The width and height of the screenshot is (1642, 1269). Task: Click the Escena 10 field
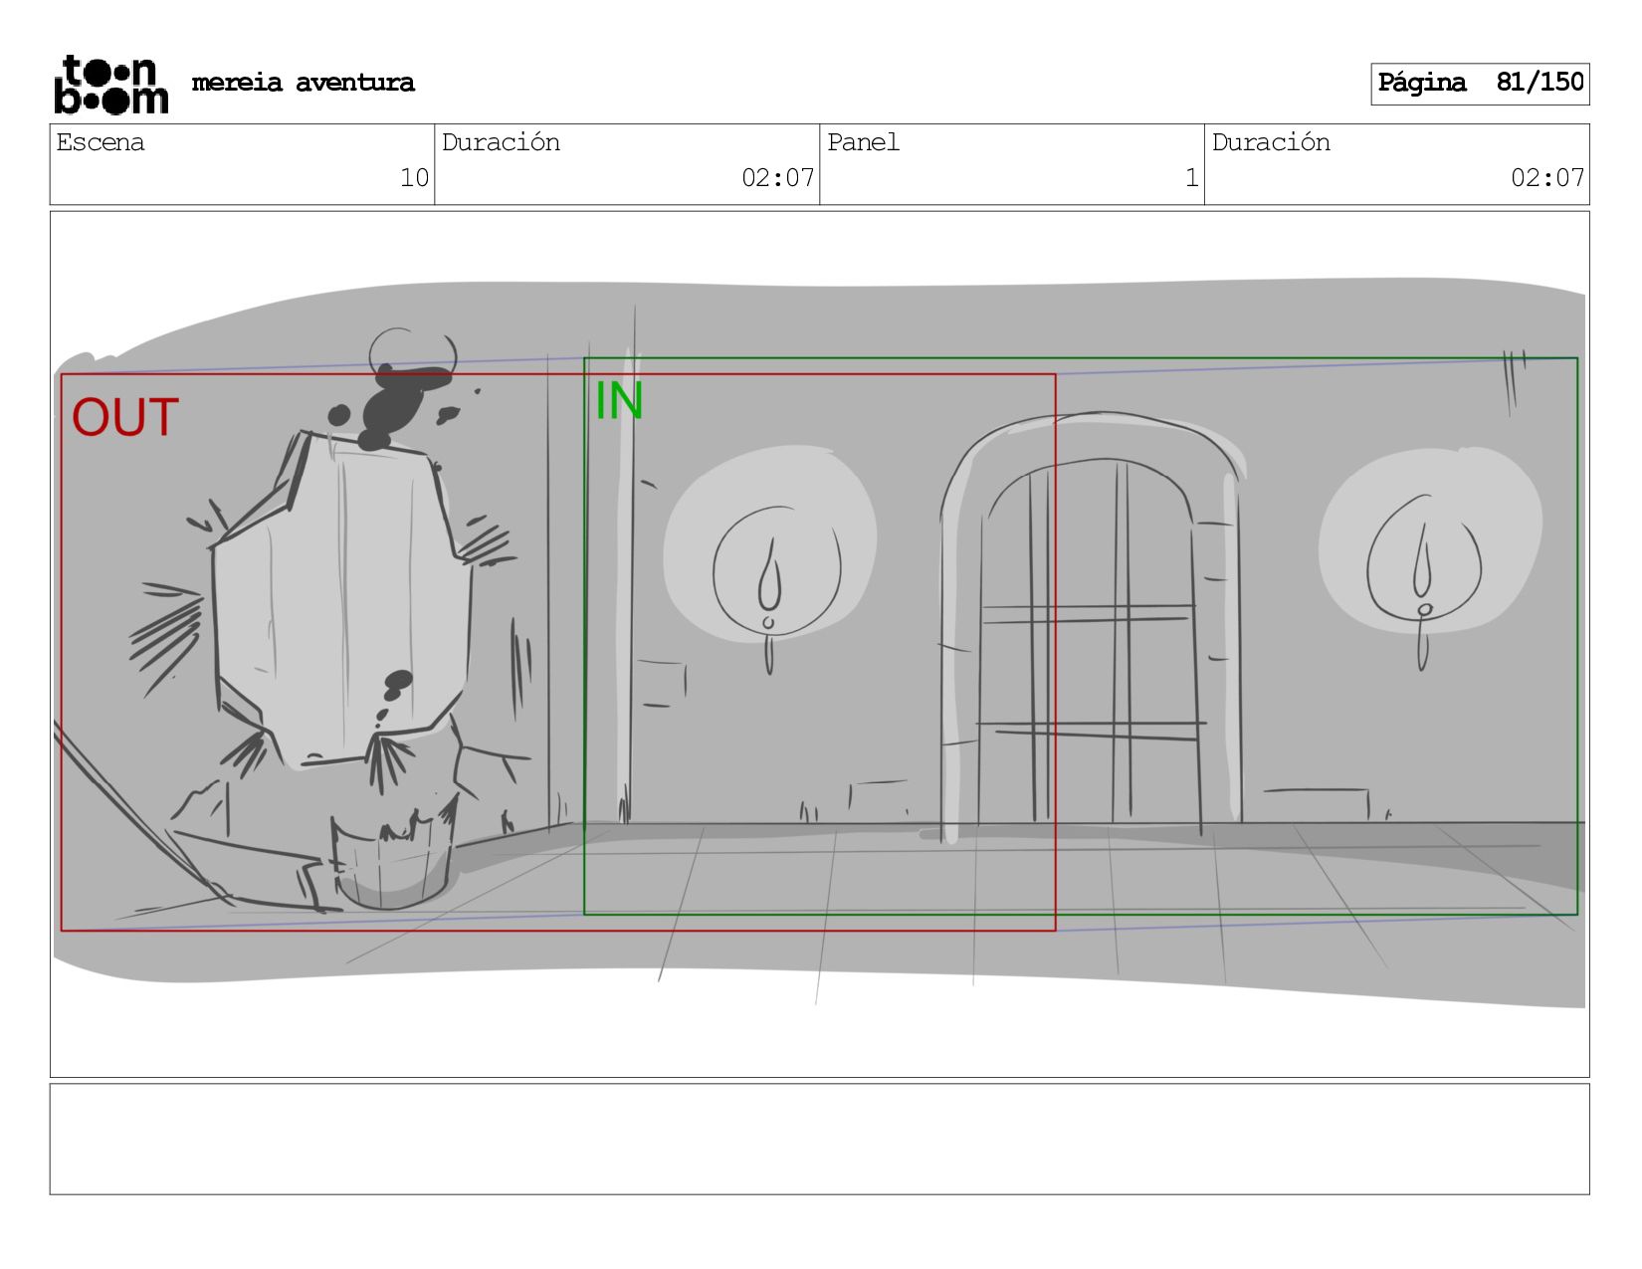pyautogui.click(x=242, y=164)
